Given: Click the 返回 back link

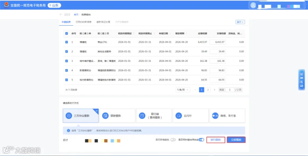Looking at the screenshot, I should (67, 14).
